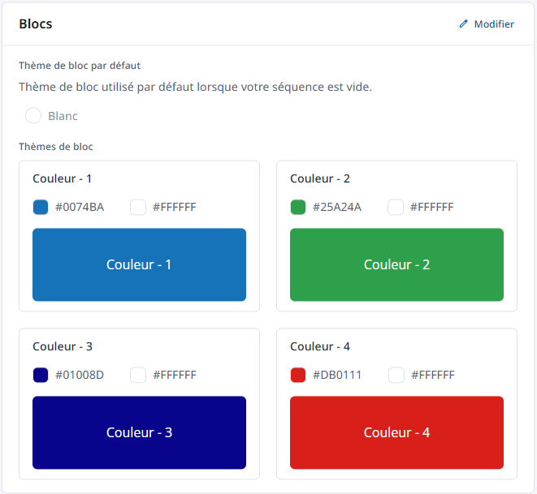Click the red #DB0111 color swatch
Viewport: 537px width, 494px height.
point(298,375)
